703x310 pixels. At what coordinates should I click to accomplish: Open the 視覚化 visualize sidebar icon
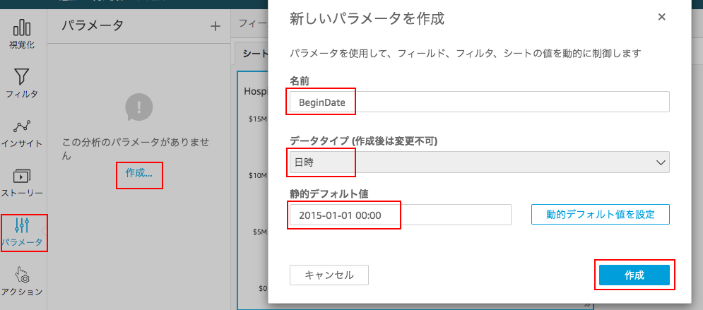pos(22,34)
